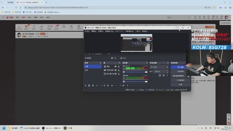Open mixer footer three-dot menu
Viewport: 233px width, 131px height.
128,86
